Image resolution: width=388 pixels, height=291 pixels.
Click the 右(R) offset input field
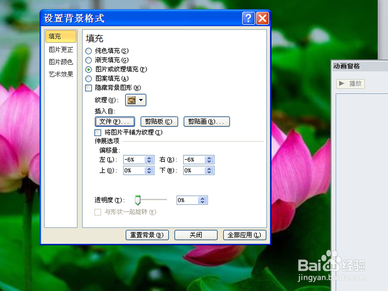194,160
